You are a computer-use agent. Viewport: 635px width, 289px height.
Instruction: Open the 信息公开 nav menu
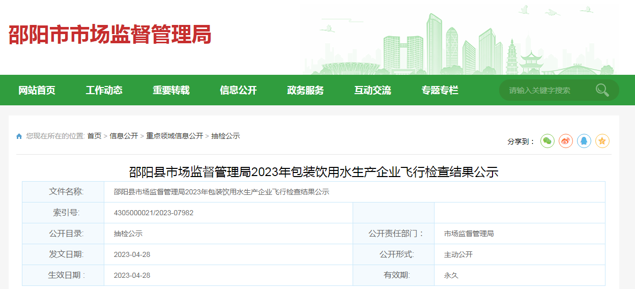pyautogui.click(x=238, y=90)
